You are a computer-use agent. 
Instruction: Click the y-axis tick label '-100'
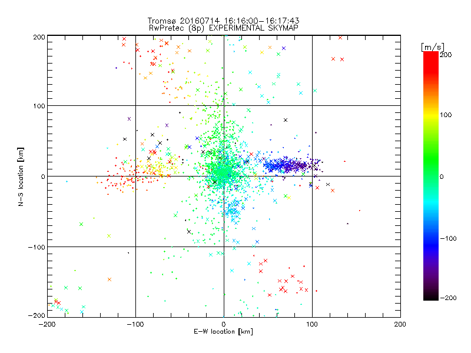click(37, 247)
